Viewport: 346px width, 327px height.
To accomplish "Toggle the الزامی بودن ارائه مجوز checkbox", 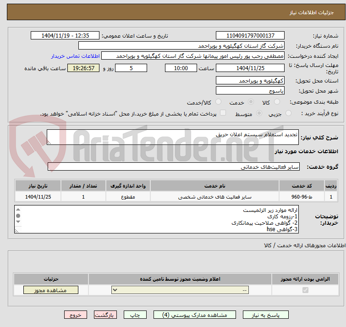I will [305, 290].
